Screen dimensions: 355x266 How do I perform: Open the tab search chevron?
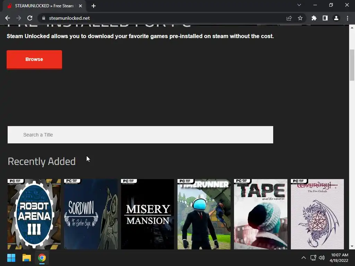click(x=299, y=5)
